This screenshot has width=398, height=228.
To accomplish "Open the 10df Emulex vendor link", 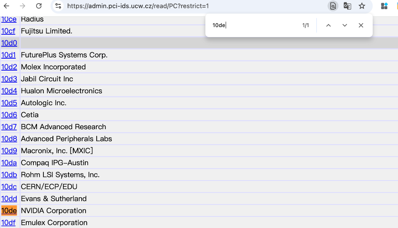I will click(x=8, y=222).
